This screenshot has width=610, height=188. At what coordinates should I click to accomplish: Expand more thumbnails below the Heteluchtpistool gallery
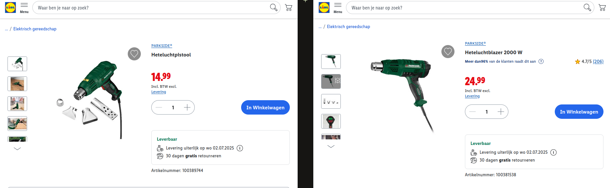17,149
